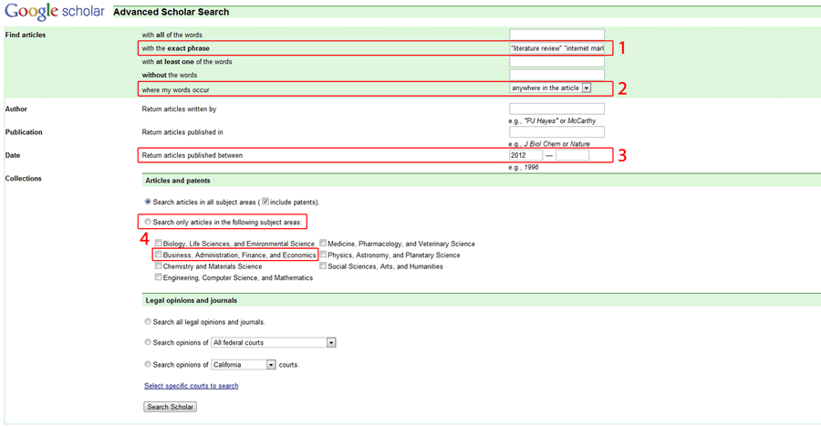Viewport: 821px width, 427px height.
Task: Check Medicine, Pharmacology, and Veterinary Science
Action: pos(323,243)
